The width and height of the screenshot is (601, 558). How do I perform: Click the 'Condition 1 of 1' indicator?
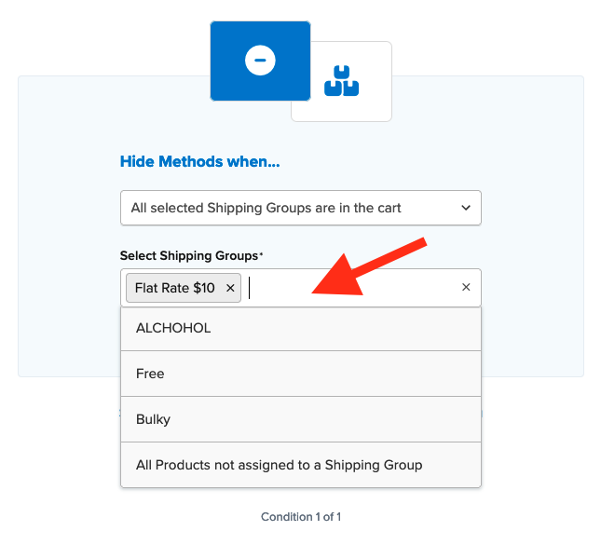coord(301,516)
